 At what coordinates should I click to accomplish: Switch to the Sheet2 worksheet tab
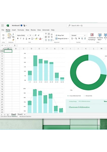pyautogui.click(x=20, y=114)
